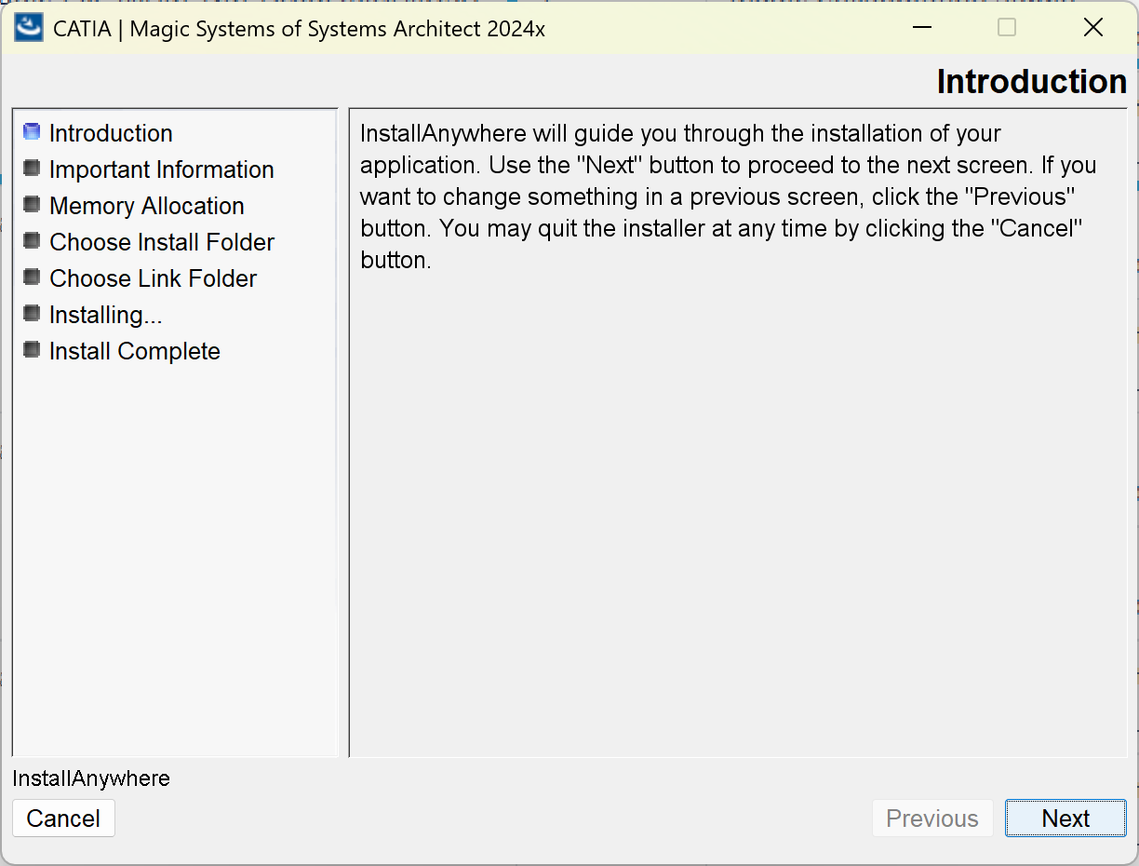This screenshot has width=1139, height=866.
Task: Select the Memory Allocation step label
Action: click(147, 206)
